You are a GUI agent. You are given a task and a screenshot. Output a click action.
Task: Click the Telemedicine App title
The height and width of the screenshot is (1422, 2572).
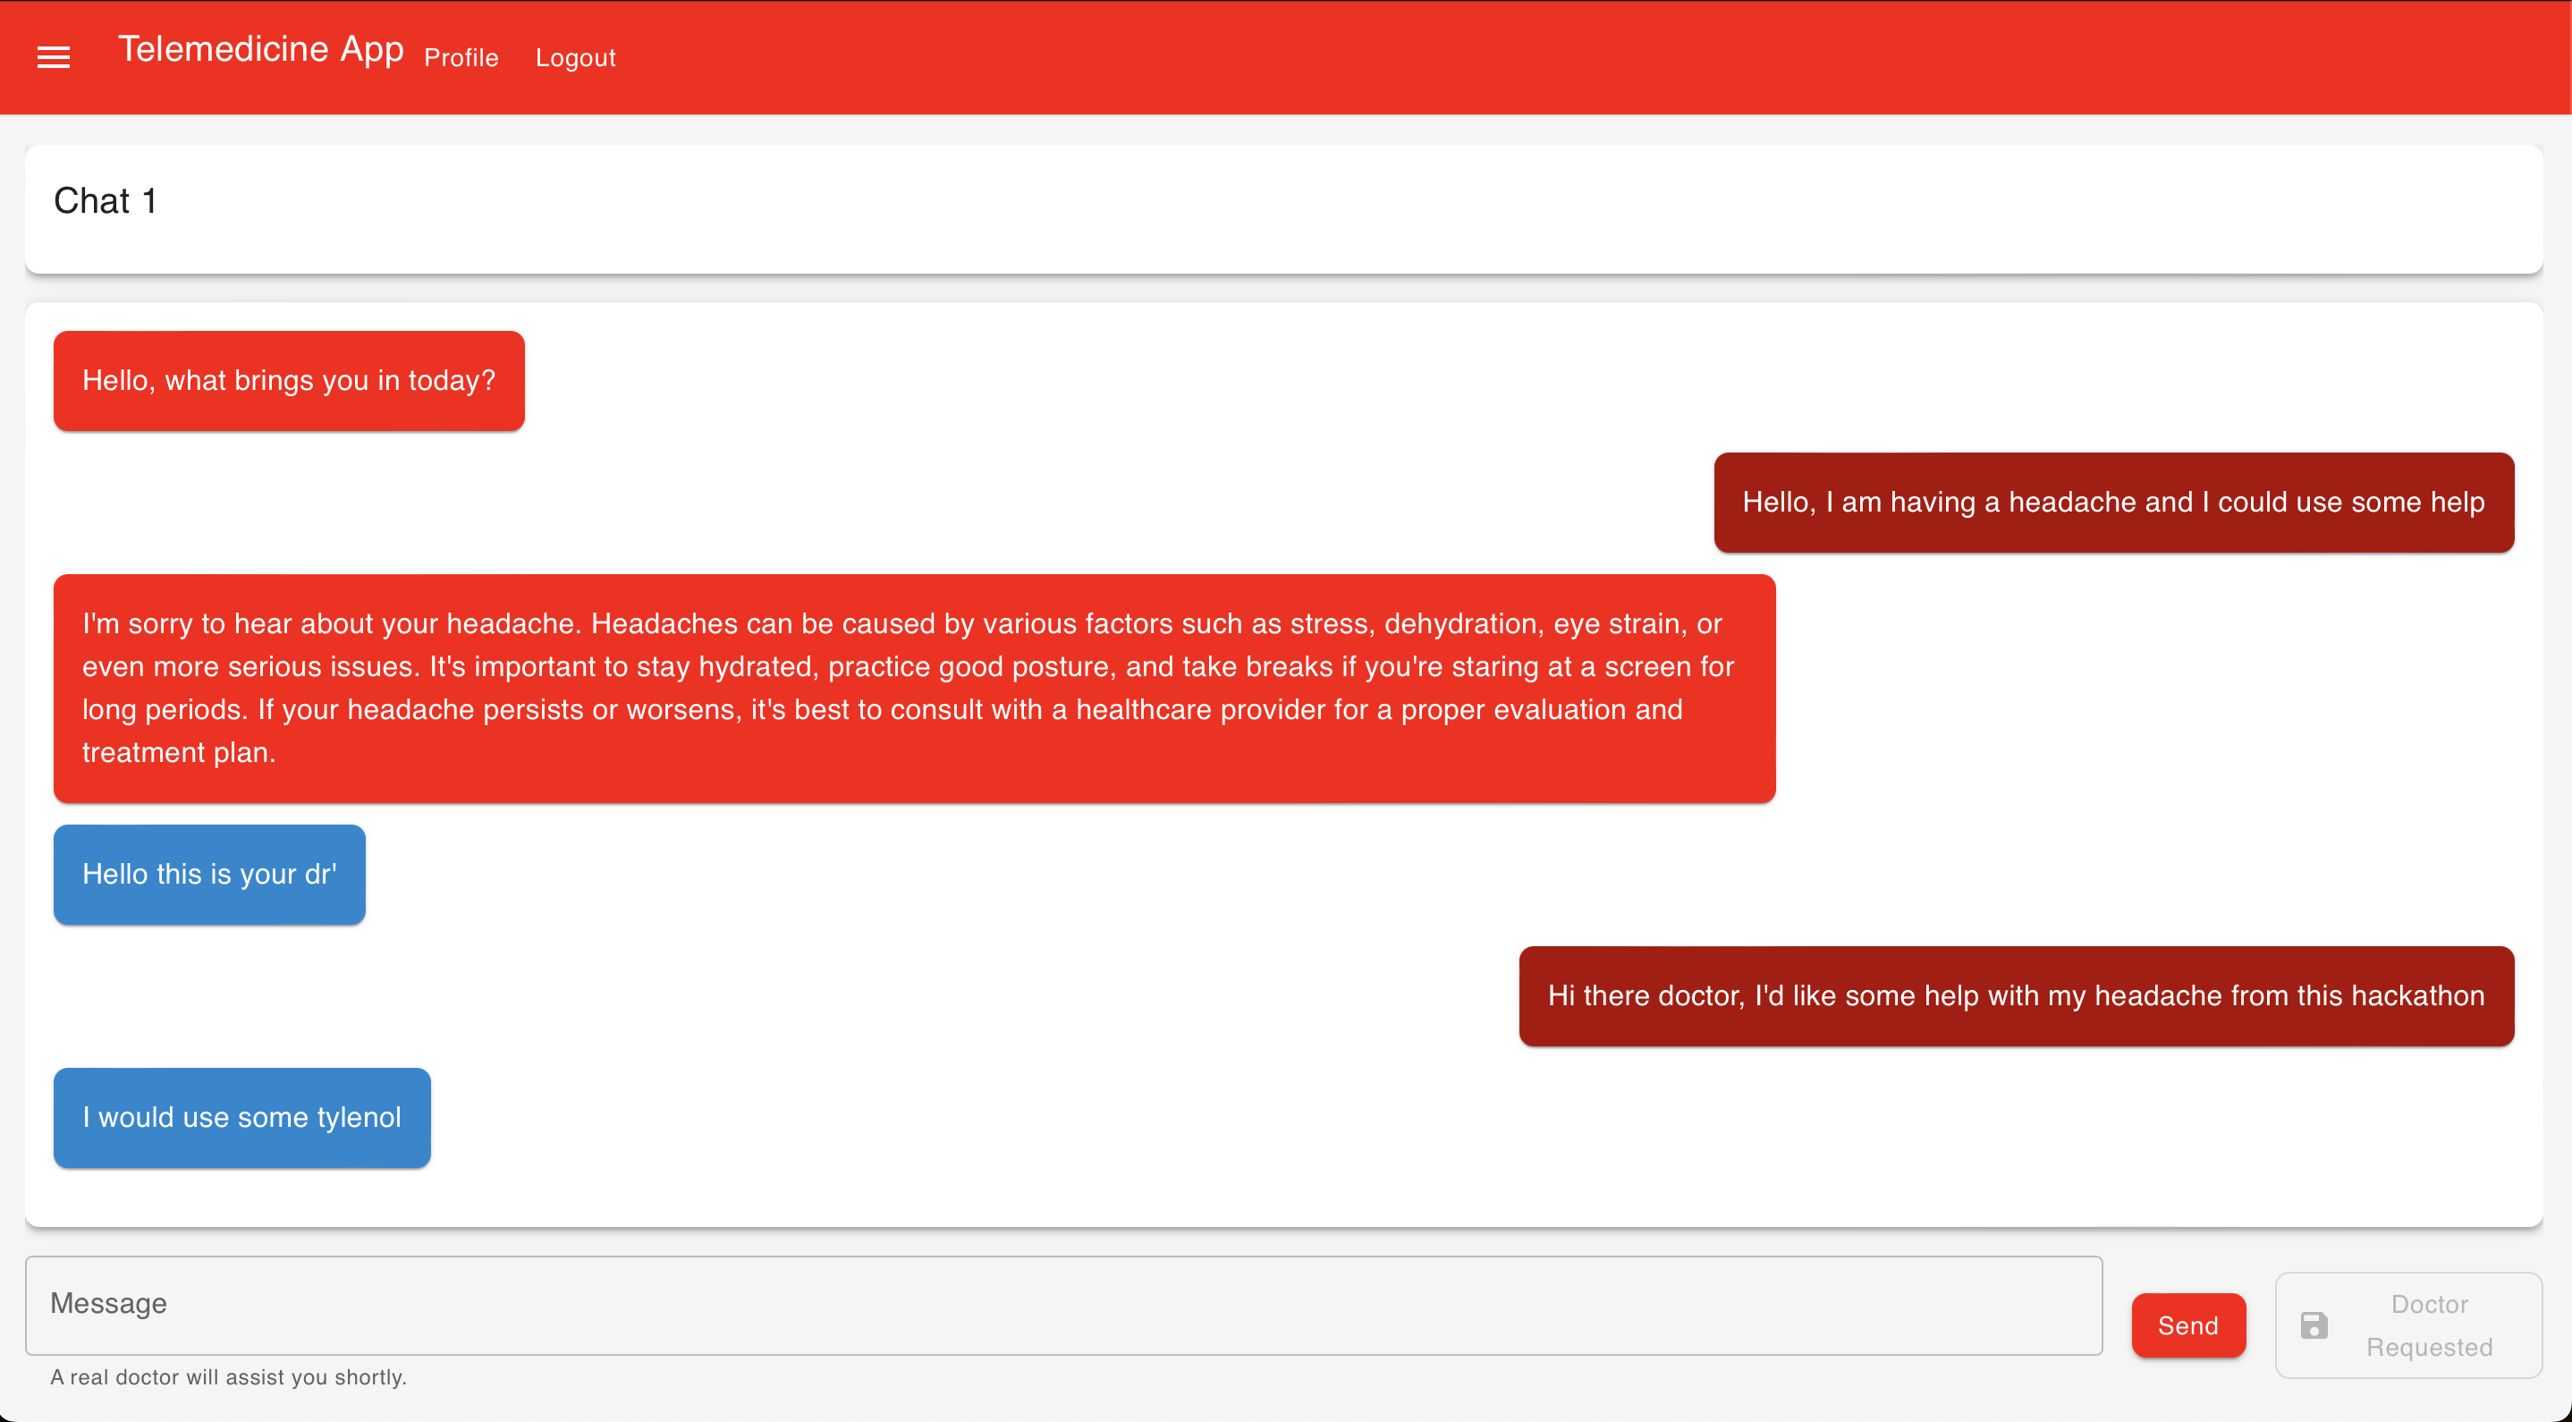260,49
